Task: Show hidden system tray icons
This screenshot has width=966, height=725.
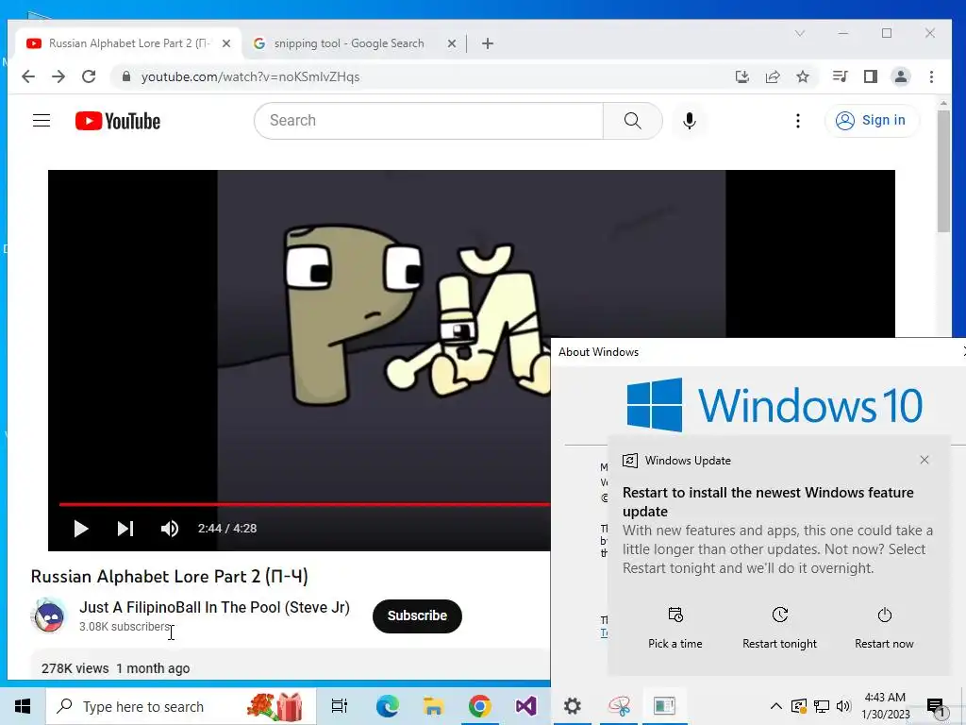Action: pos(775,706)
